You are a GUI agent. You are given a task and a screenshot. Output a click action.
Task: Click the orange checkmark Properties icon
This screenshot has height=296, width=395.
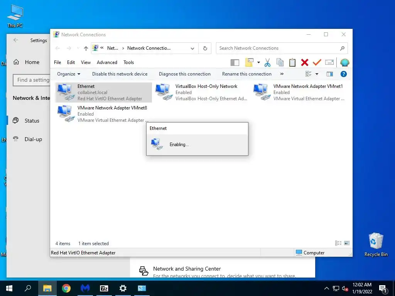pyautogui.click(x=317, y=62)
